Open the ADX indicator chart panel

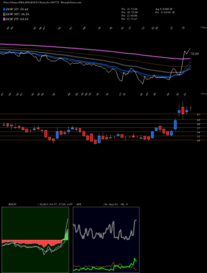106,240
